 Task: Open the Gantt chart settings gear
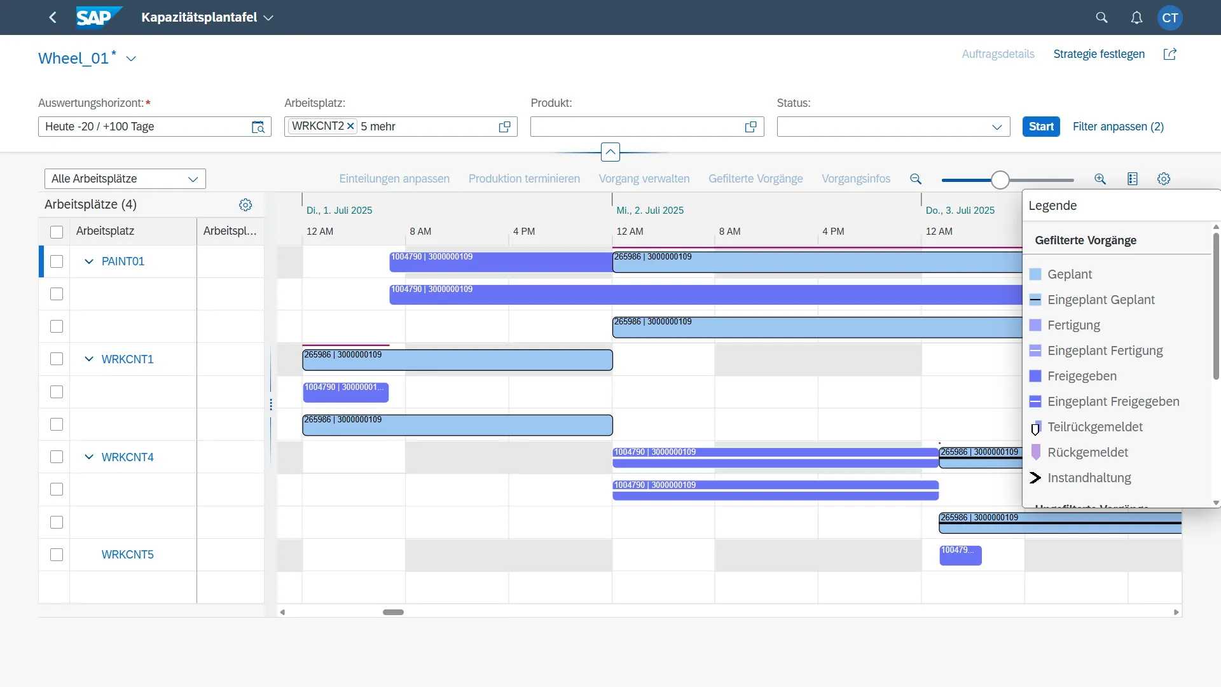tap(1164, 179)
